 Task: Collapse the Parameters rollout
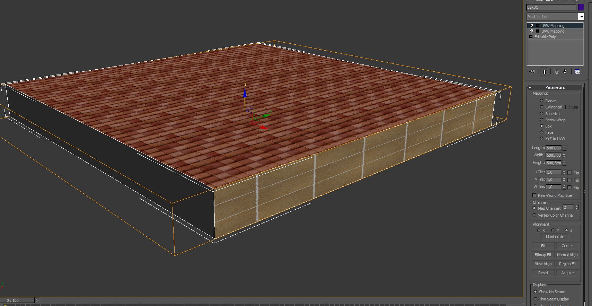(x=555, y=87)
